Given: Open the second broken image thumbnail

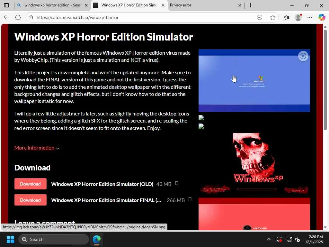Looking at the screenshot, I should pyautogui.click(x=201, y=126).
